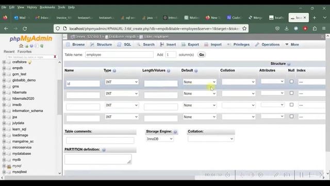330x186 pixels.
Task: Click the red recording extension icon
Action: click(305, 28)
